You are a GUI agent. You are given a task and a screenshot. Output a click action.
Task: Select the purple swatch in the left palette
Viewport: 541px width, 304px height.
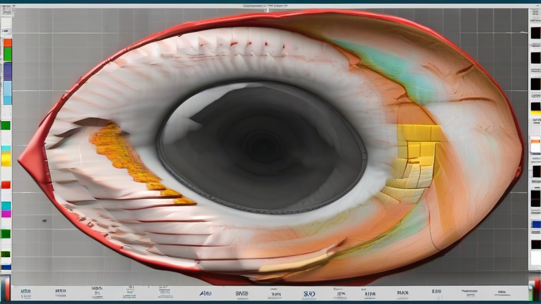(7, 71)
